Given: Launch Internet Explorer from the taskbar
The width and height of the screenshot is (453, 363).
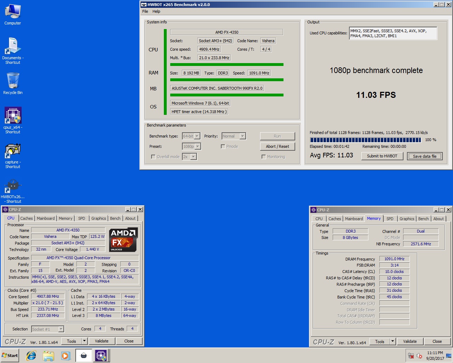Looking at the screenshot, I should [x=31, y=356].
